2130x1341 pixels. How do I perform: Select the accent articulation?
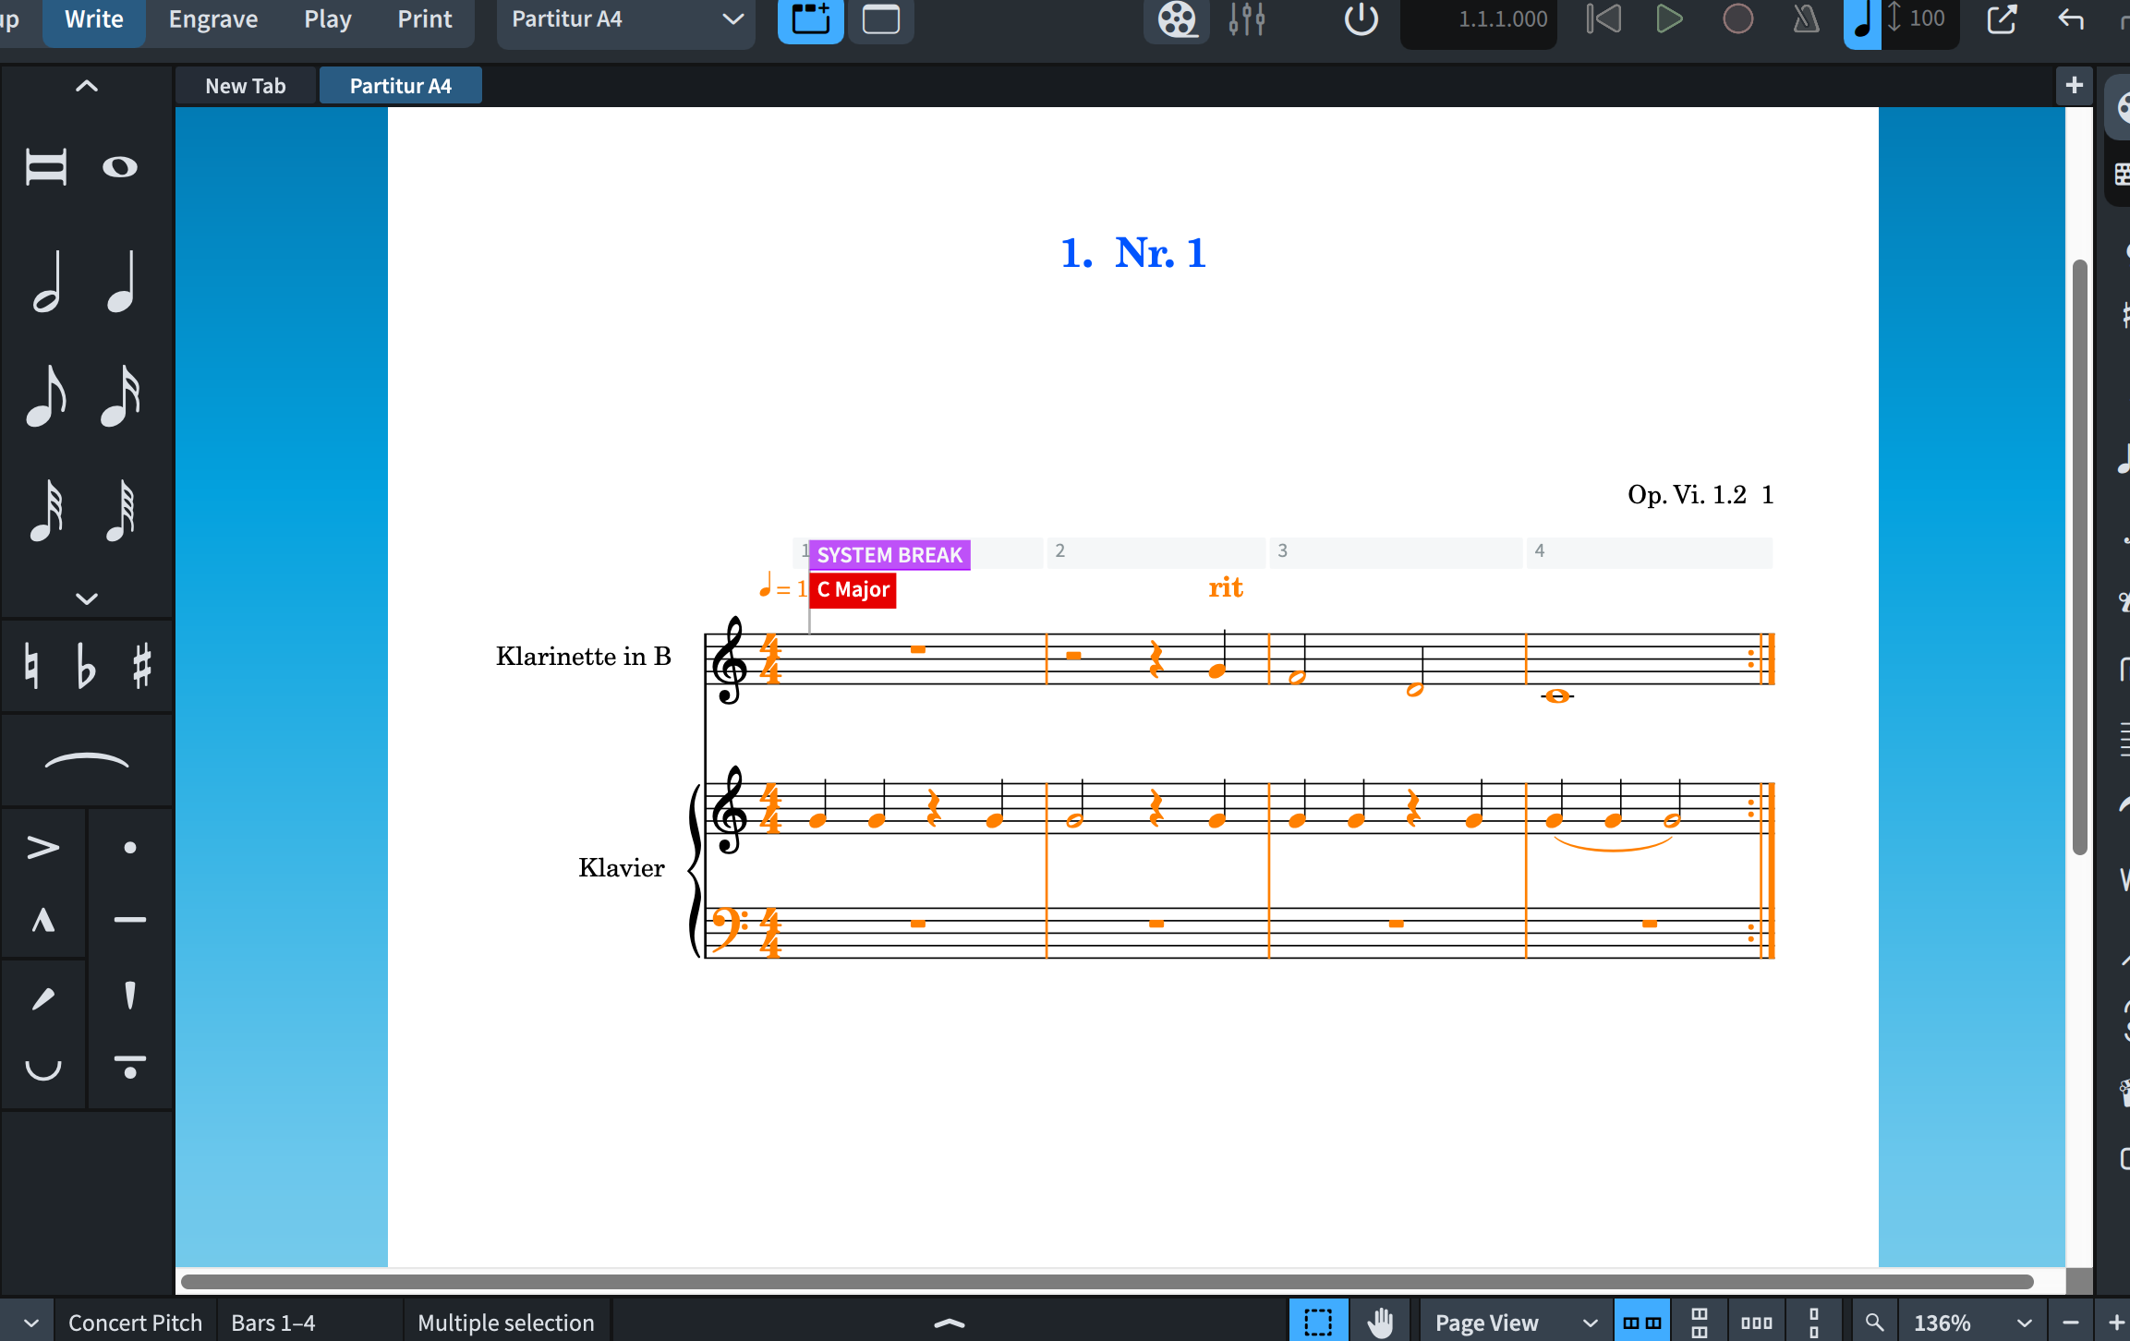pos(42,847)
